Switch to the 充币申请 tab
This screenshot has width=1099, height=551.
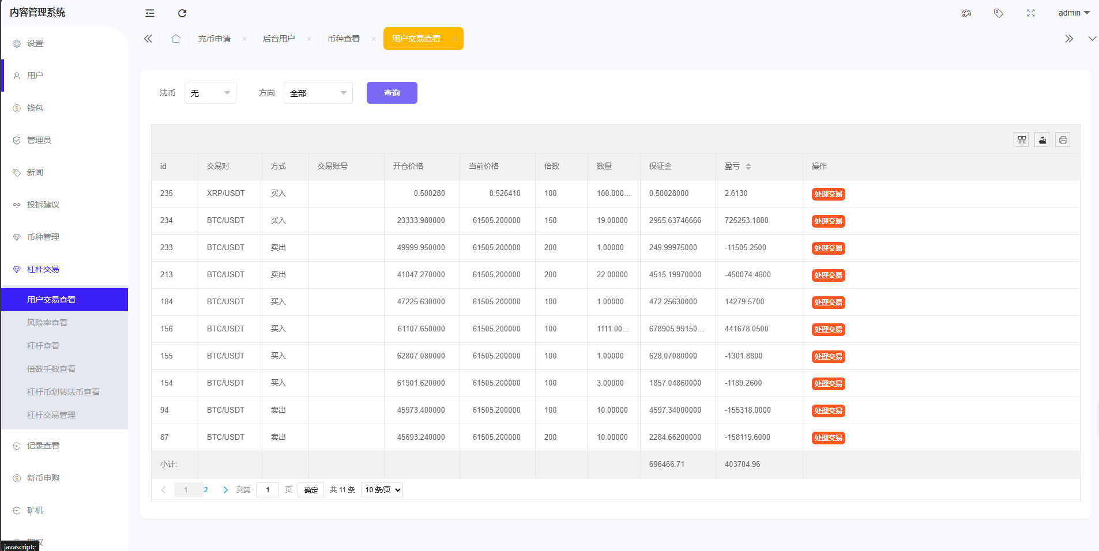pyautogui.click(x=214, y=39)
